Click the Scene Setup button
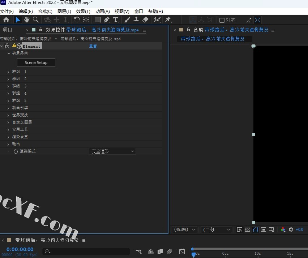 pos(36,63)
